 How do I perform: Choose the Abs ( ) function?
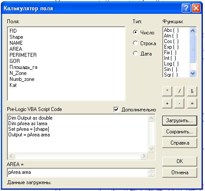pos(171,30)
